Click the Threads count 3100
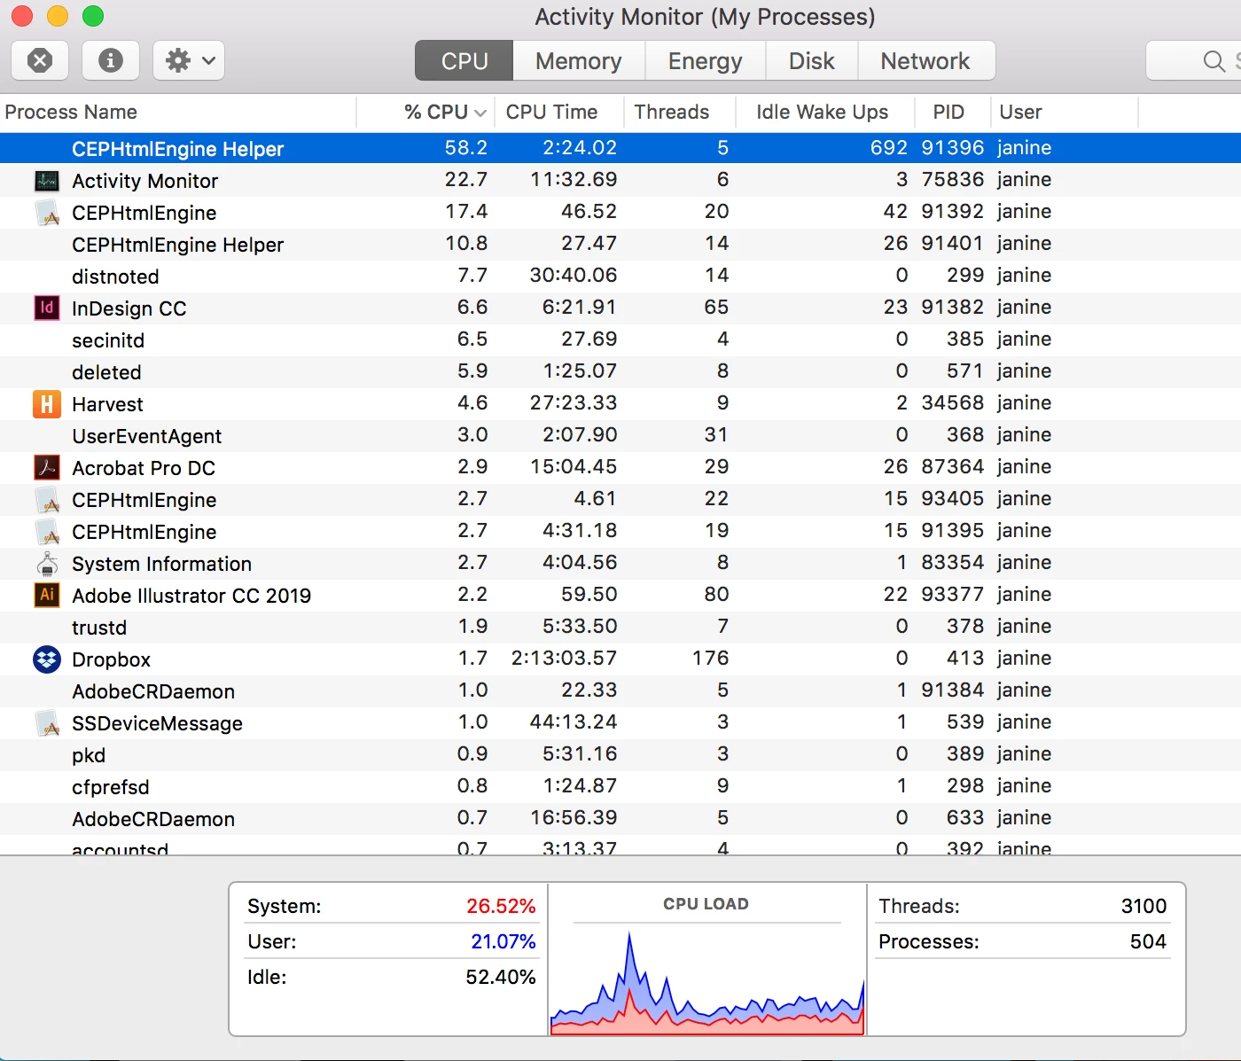1241x1061 pixels. pyautogui.click(x=1143, y=906)
